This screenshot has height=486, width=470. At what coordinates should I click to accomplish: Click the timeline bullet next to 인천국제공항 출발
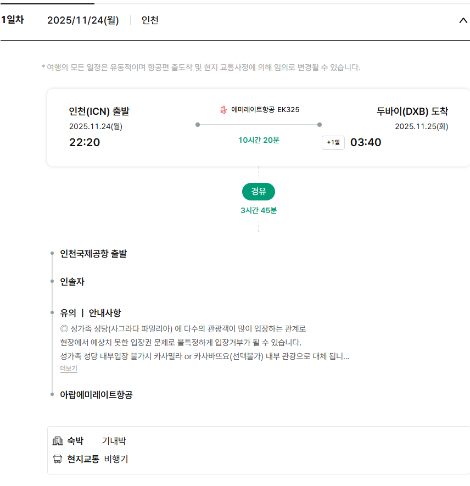pos(52,254)
